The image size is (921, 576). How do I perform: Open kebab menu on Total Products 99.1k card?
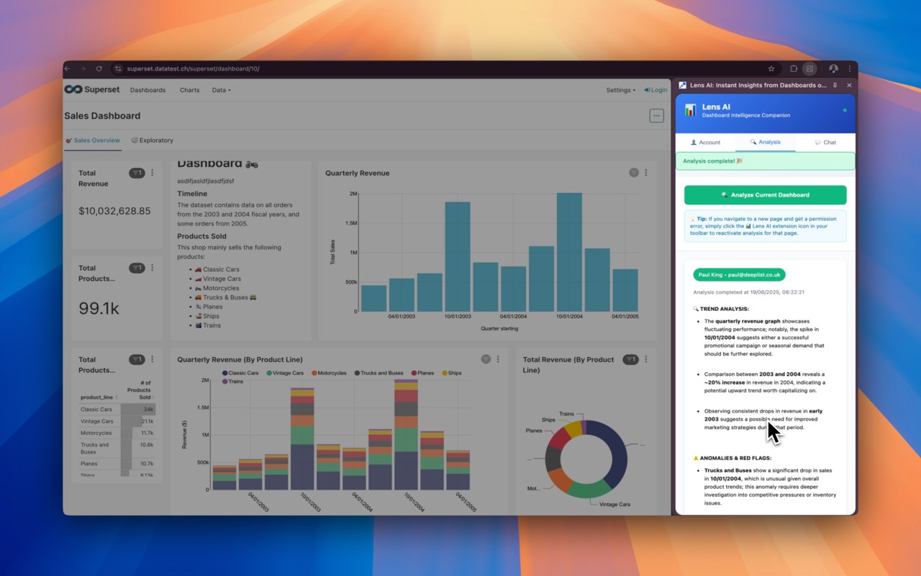coord(152,268)
